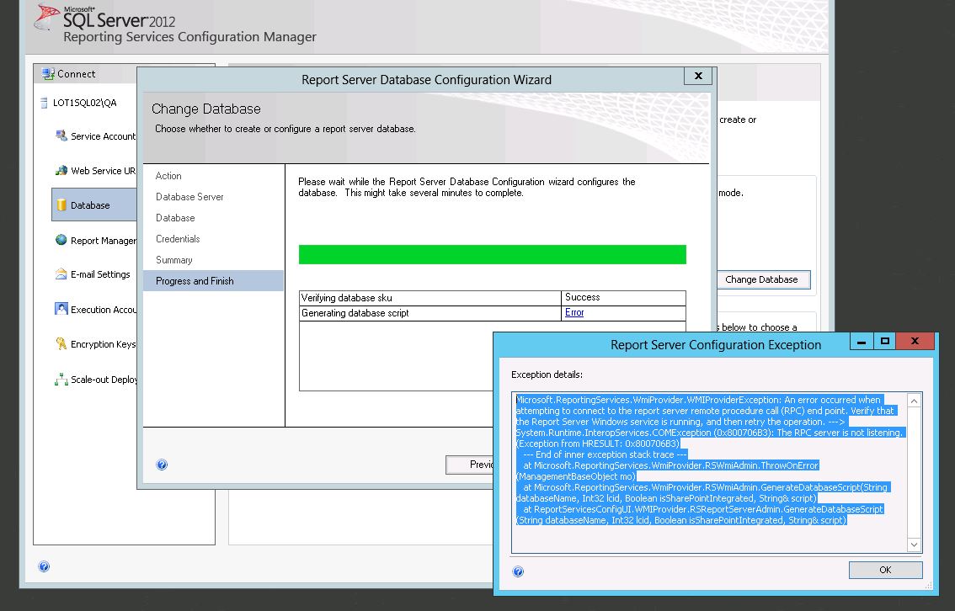This screenshot has width=955, height=611.
Task: Close the Report Server Configuration Exception window
Action: click(915, 341)
